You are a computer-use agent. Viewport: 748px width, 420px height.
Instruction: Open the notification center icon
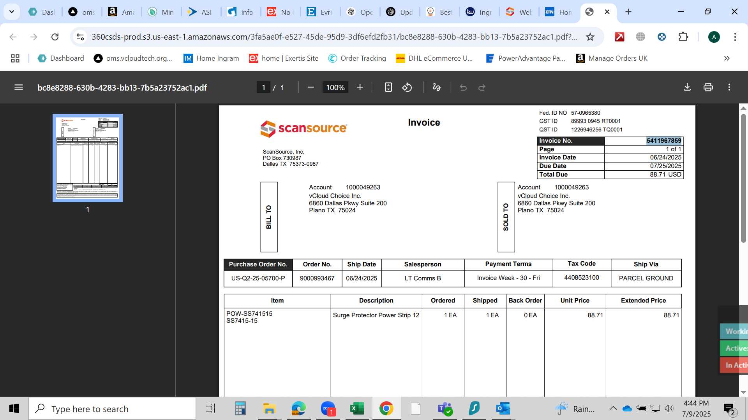pos(729,409)
